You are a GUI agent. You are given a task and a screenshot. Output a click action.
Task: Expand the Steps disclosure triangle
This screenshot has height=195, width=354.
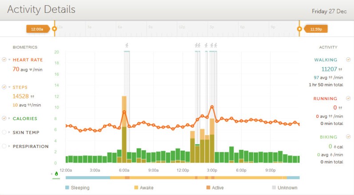9,87
